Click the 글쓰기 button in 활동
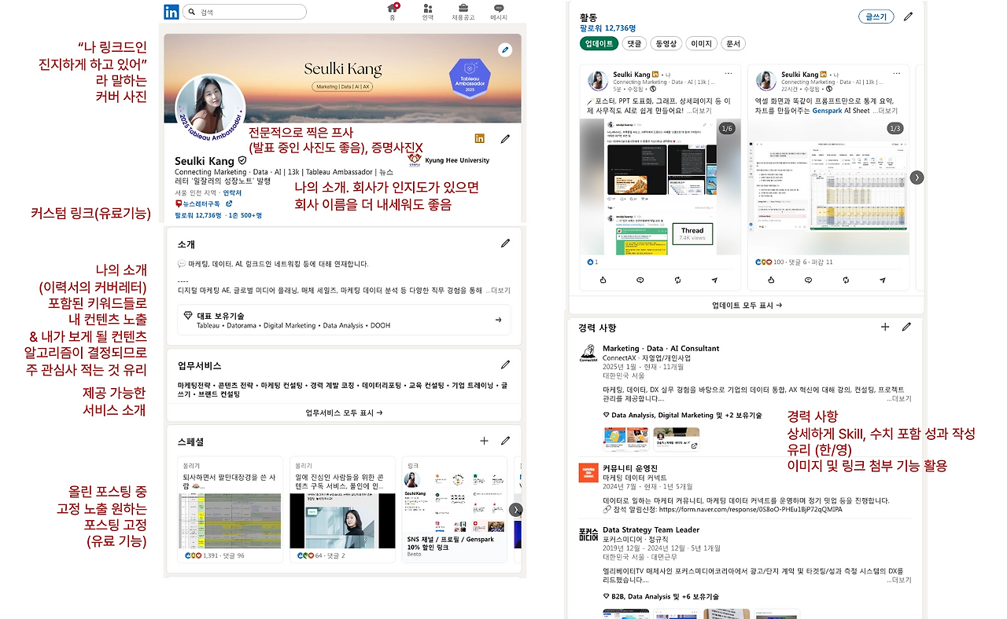This screenshot has width=1007, height=619. [876, 16]
